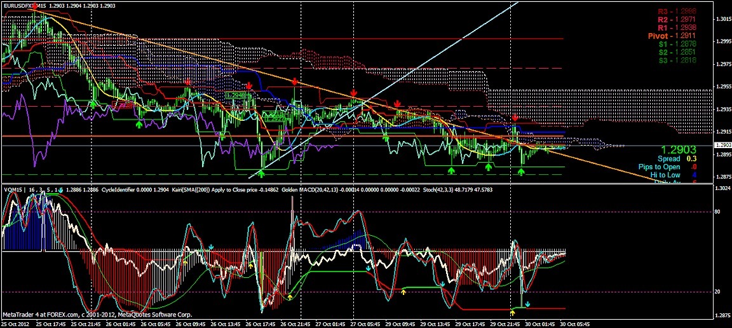Select the S3 - 1.2818 support label
The height and width of the screenshot is (328, 732).
pos(677,60)
